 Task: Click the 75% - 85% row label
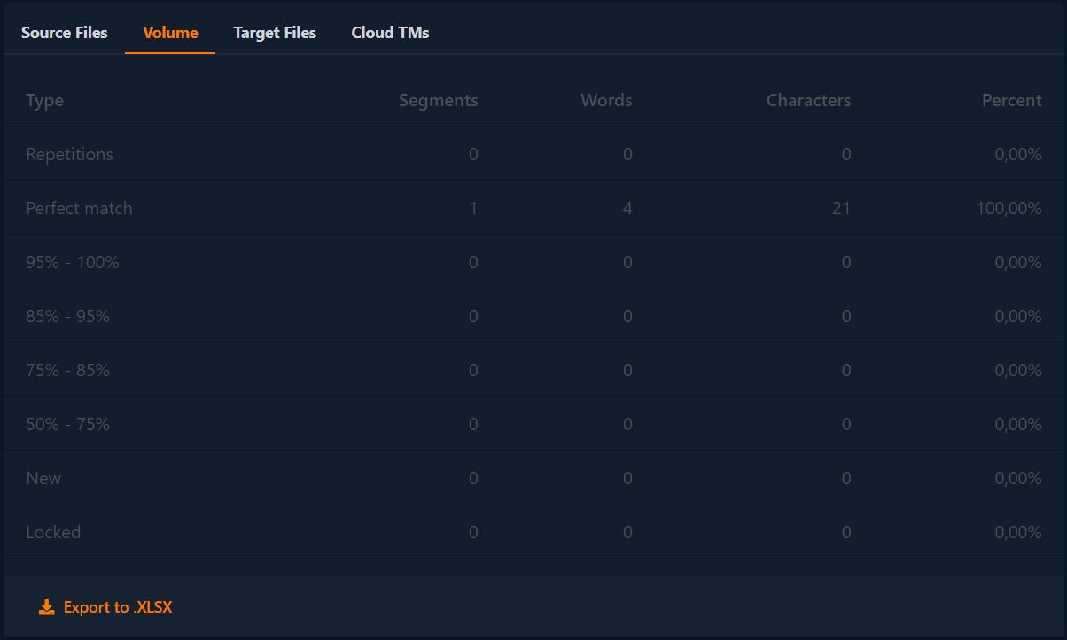click(68, 370)
